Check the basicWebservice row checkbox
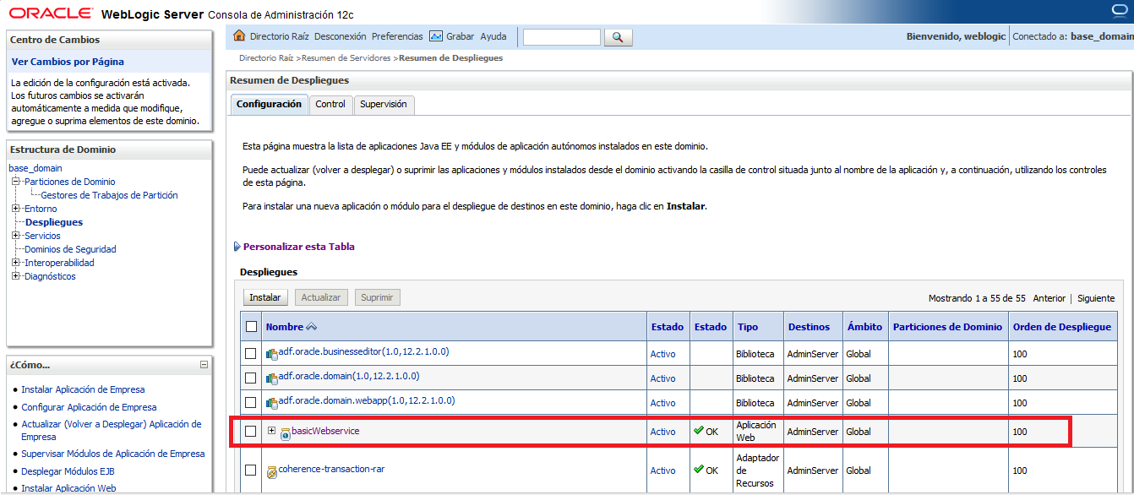 (251, 432)
